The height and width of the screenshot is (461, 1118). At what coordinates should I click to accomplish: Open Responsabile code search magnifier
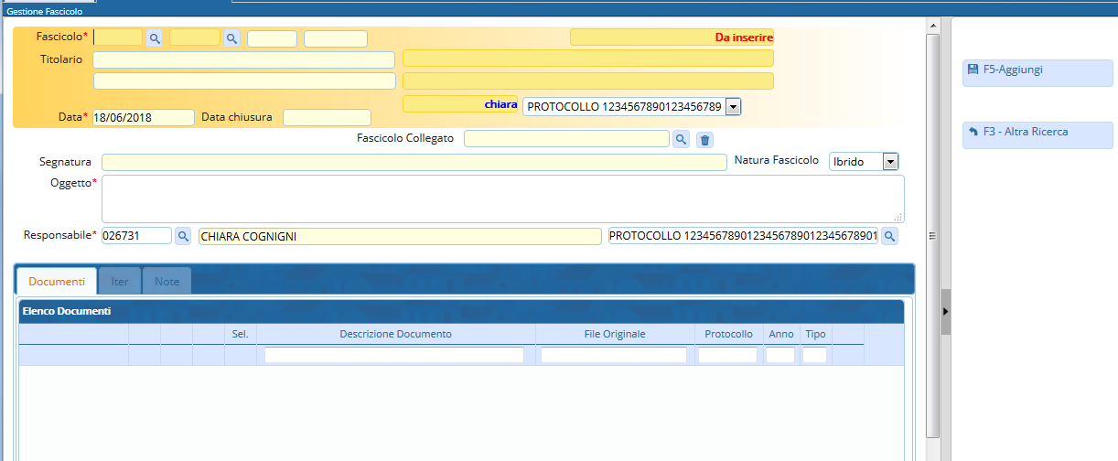coord(183,236)
